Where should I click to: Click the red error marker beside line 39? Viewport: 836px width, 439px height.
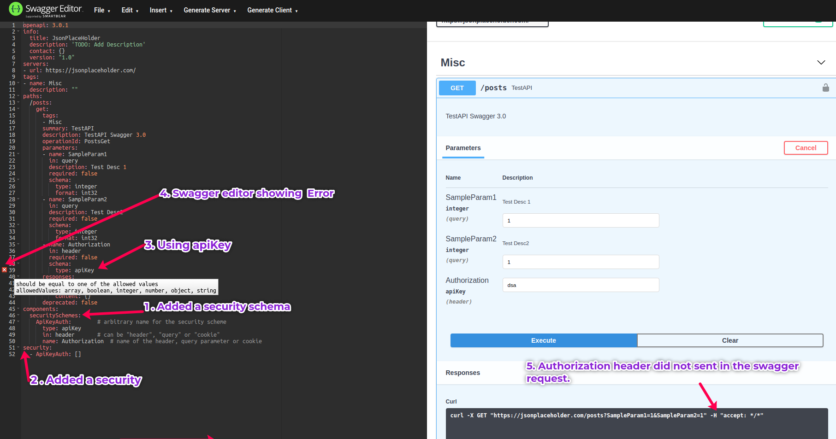coord(4,269)
